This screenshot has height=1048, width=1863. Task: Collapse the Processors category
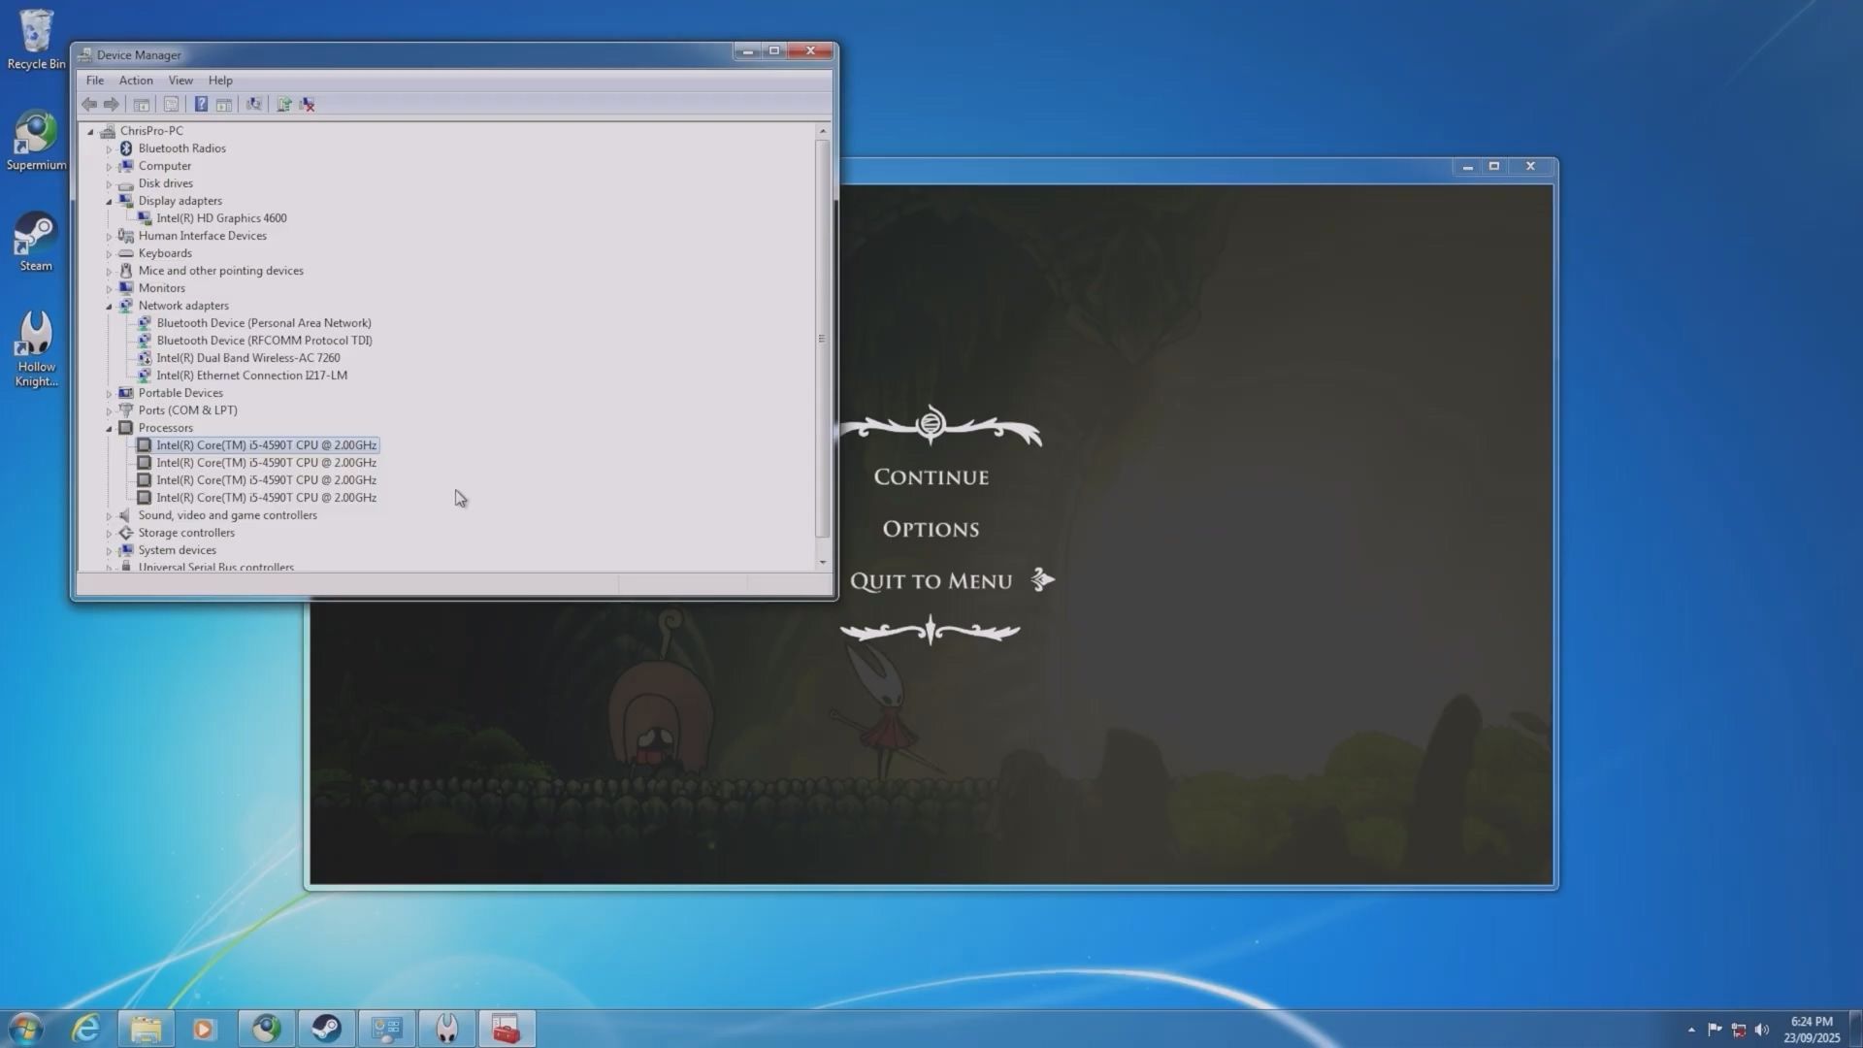(x=109, y=428)
